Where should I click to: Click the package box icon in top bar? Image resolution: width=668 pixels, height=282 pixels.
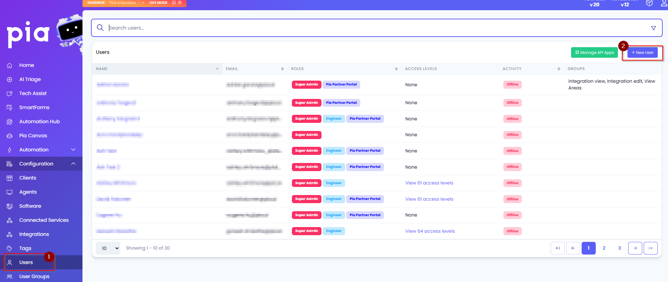649,3
